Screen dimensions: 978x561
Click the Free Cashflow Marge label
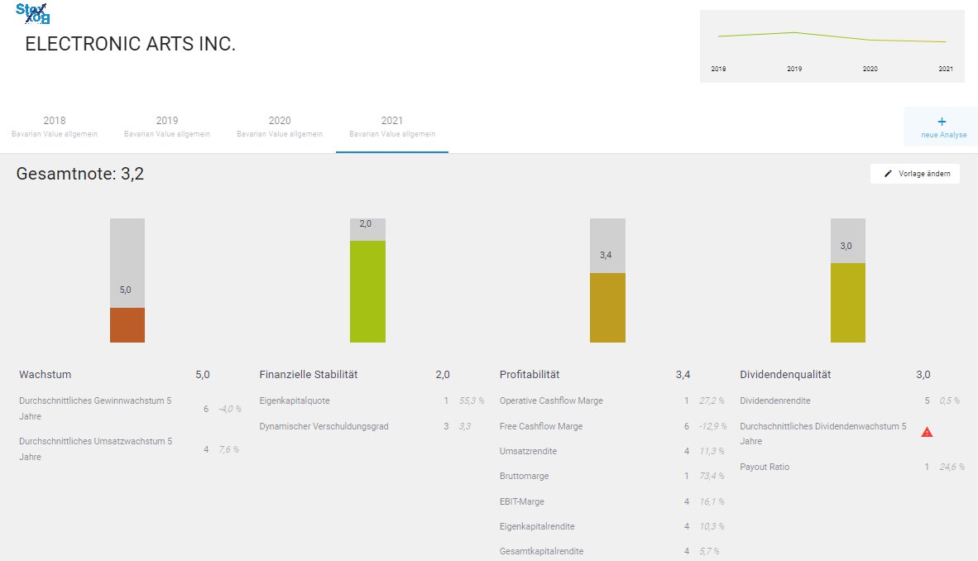coord(541,426)
